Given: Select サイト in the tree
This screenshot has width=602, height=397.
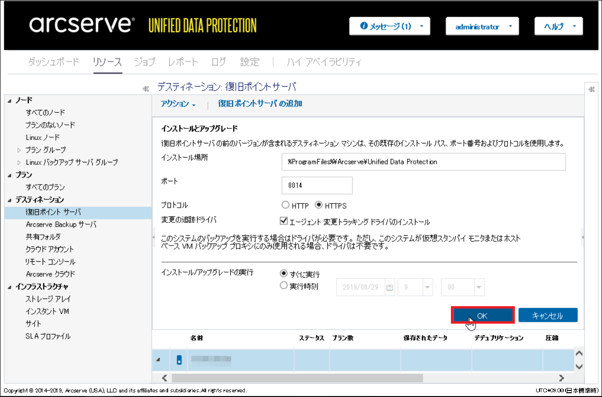Looking at the screenshot, I should click(x=34, y=324).
